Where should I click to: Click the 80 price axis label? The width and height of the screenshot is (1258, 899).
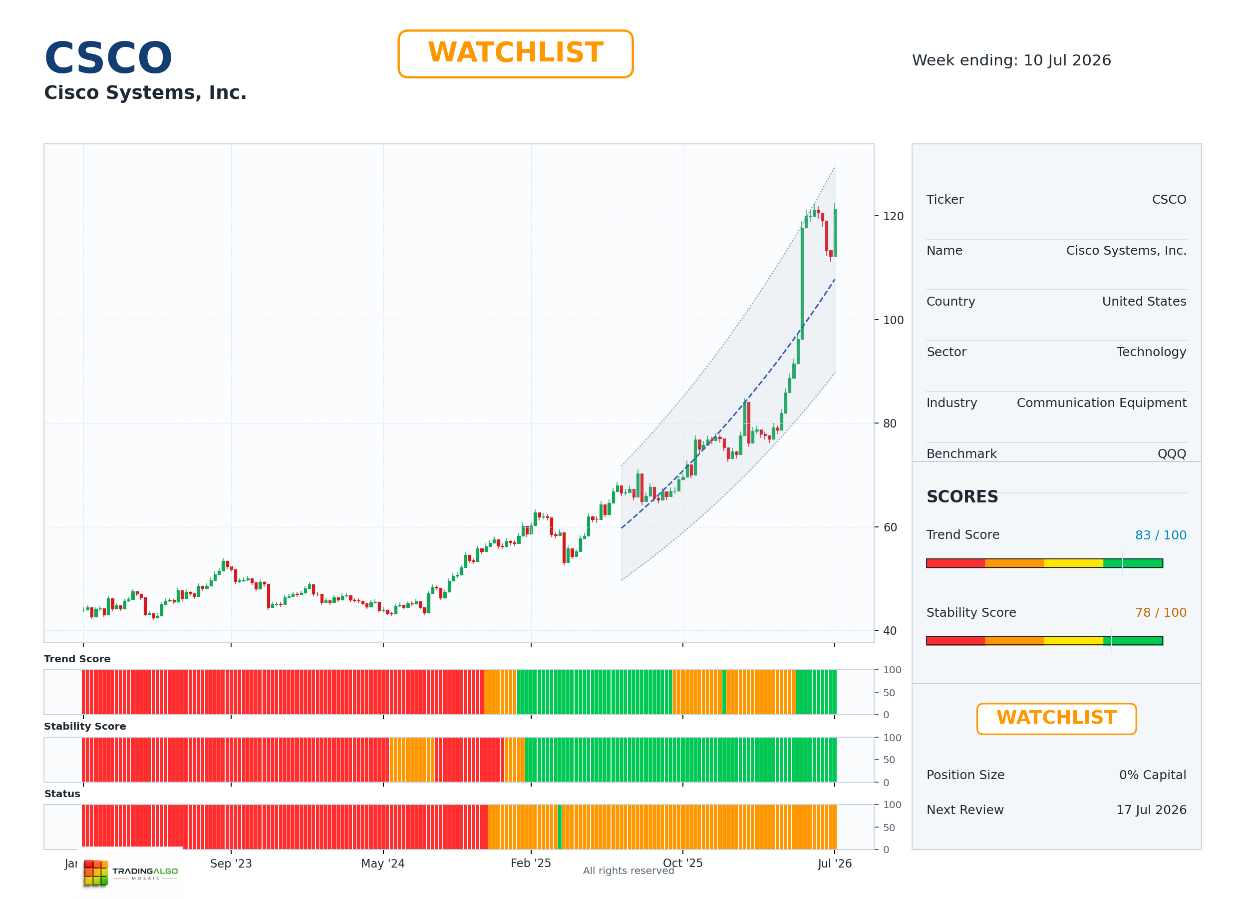[890, 424]
